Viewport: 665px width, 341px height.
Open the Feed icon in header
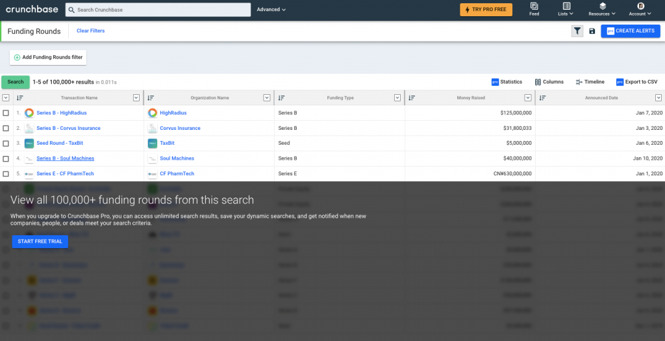pos(534,9)
